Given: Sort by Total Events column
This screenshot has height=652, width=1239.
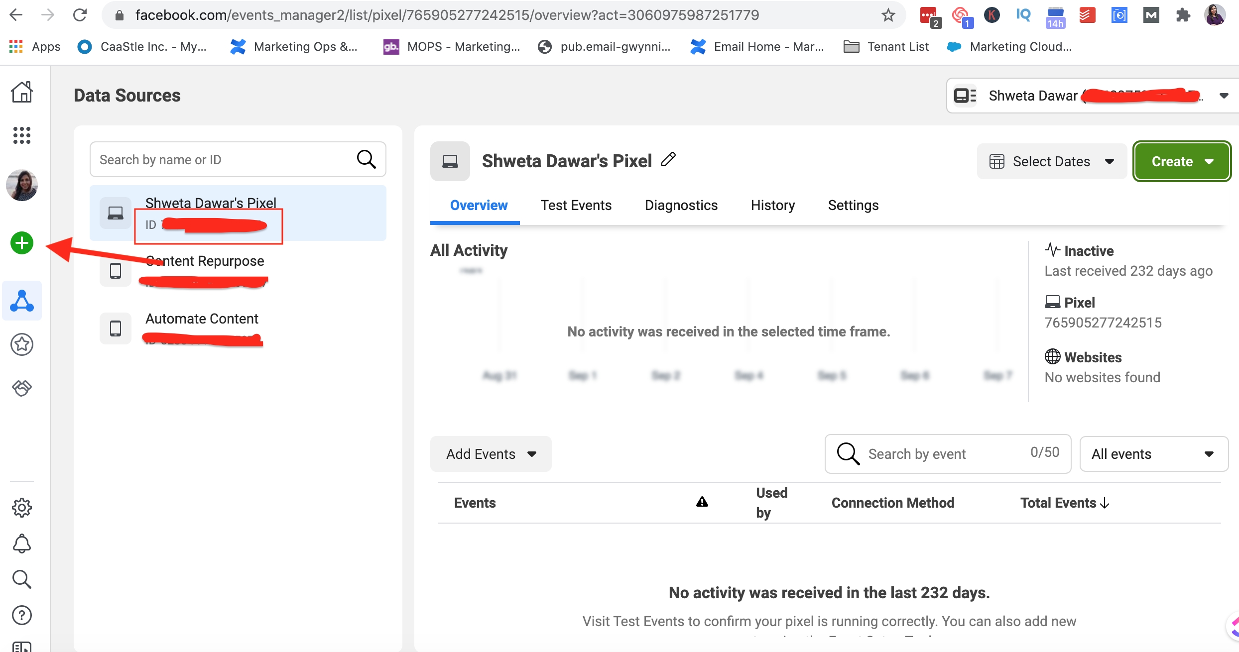Looking at the screenshot, I should [1065, 503].
